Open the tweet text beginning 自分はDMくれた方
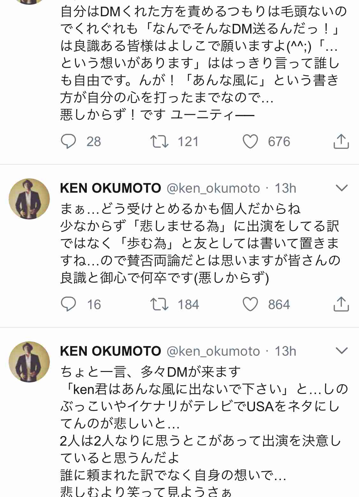The width and height of the screenshot is (359, 497). (204, 63)
